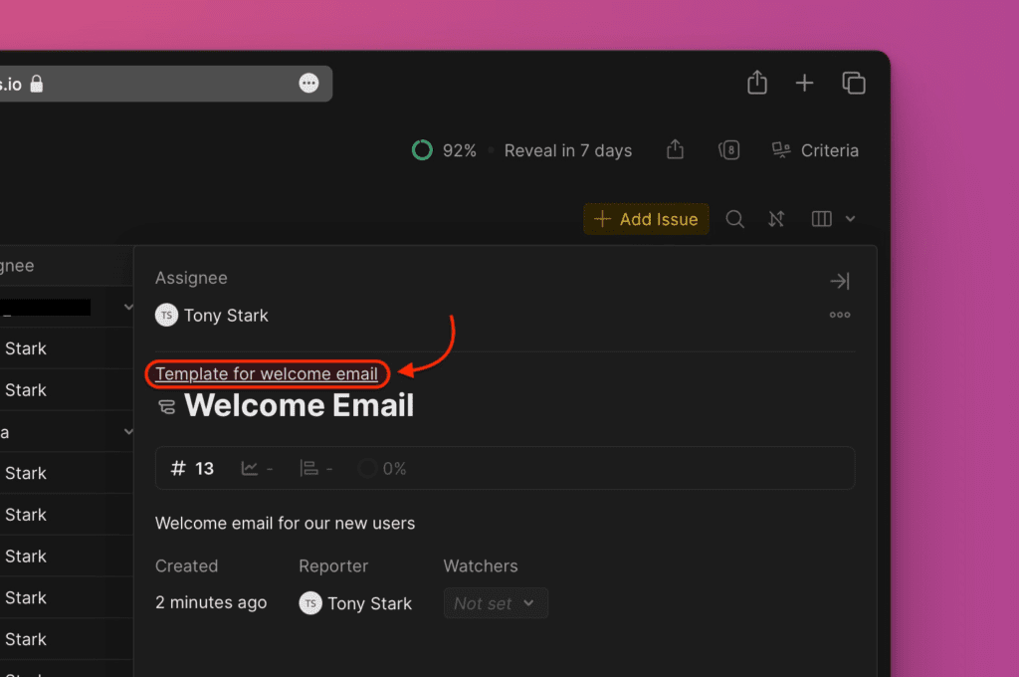Show the browser tab overview
Viewport: 1019px width, 677px height.
coord(853,83)
